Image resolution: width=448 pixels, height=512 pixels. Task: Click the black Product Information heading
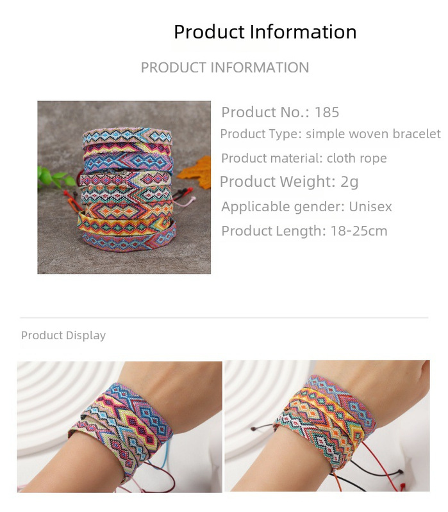pyautogui.click(x=265, y=31)
